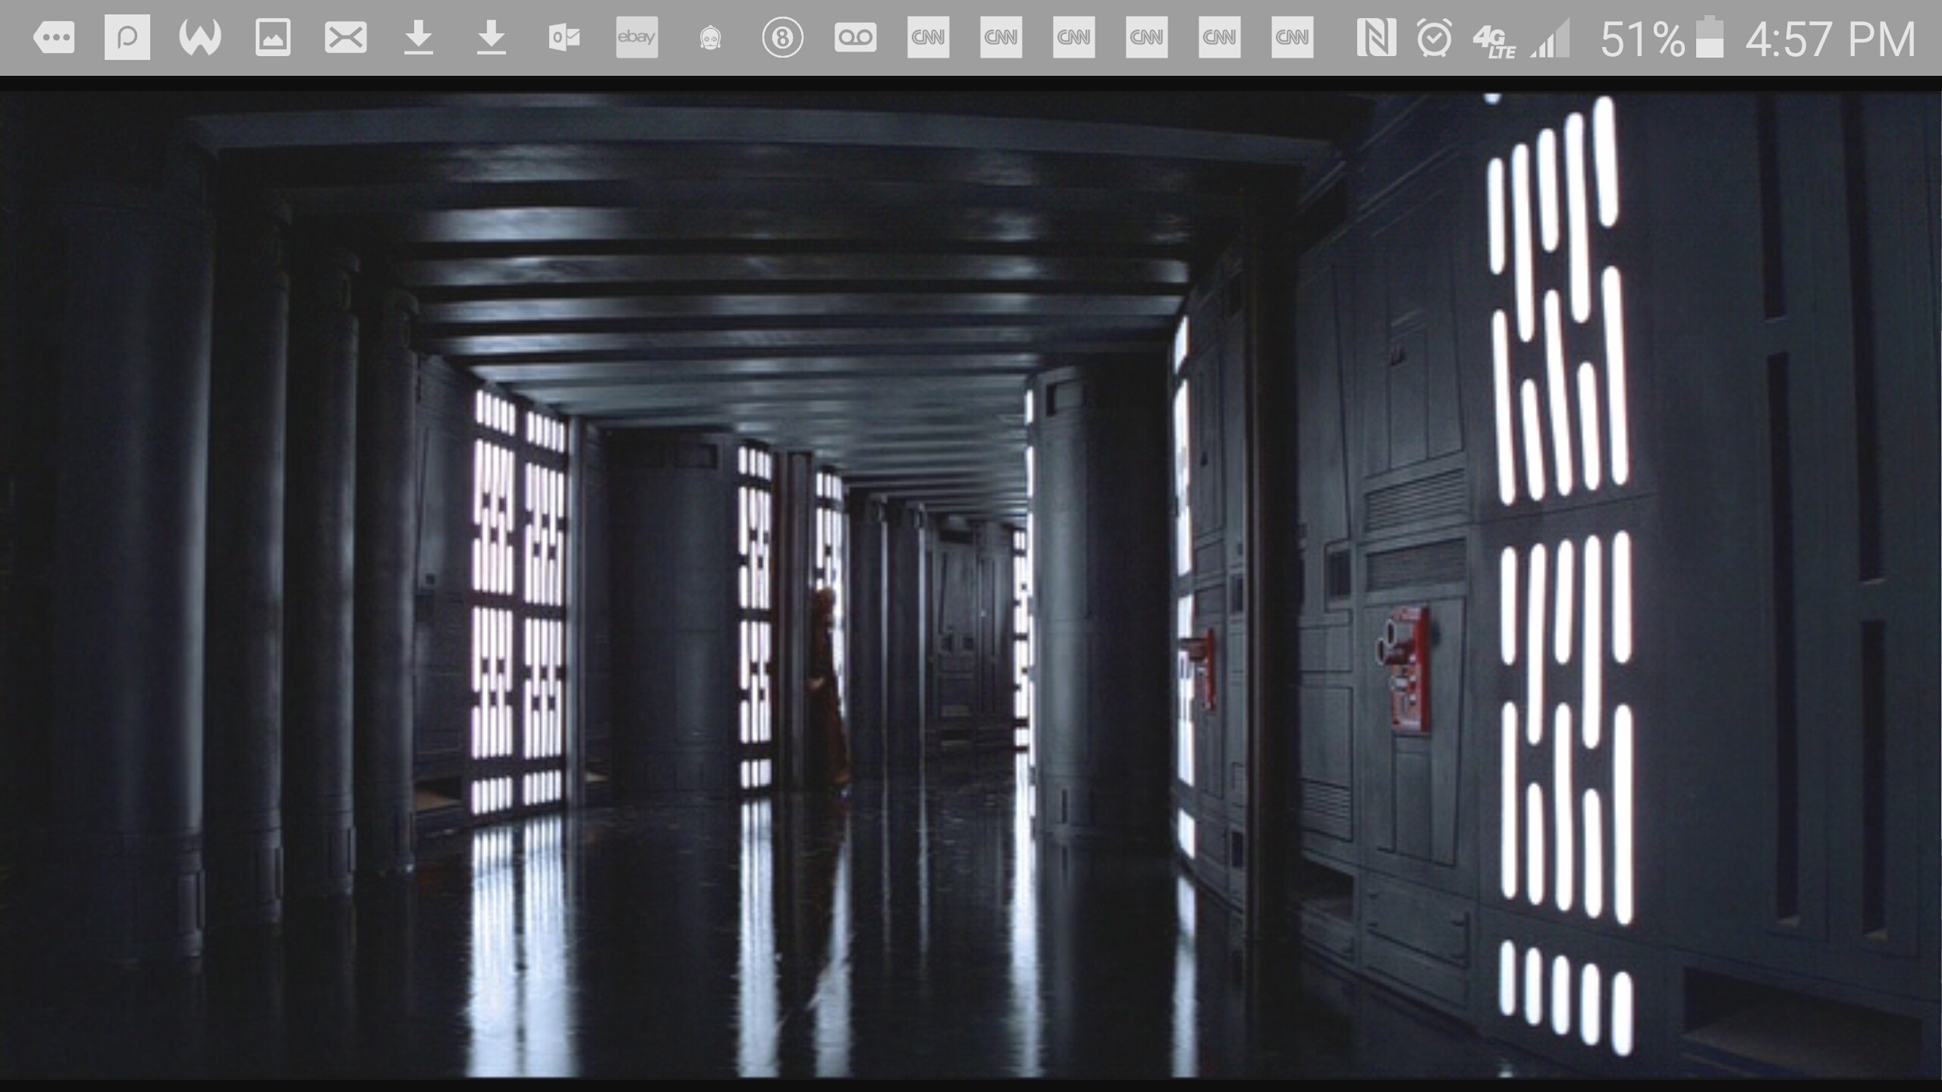The width and height of the screenshot is (1942, 1092).
Task: Tap the voicemail tape icon
Action: (855, 37)
